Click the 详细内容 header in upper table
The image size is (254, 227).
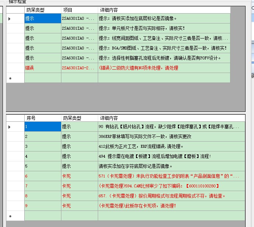tap(164, 10)
